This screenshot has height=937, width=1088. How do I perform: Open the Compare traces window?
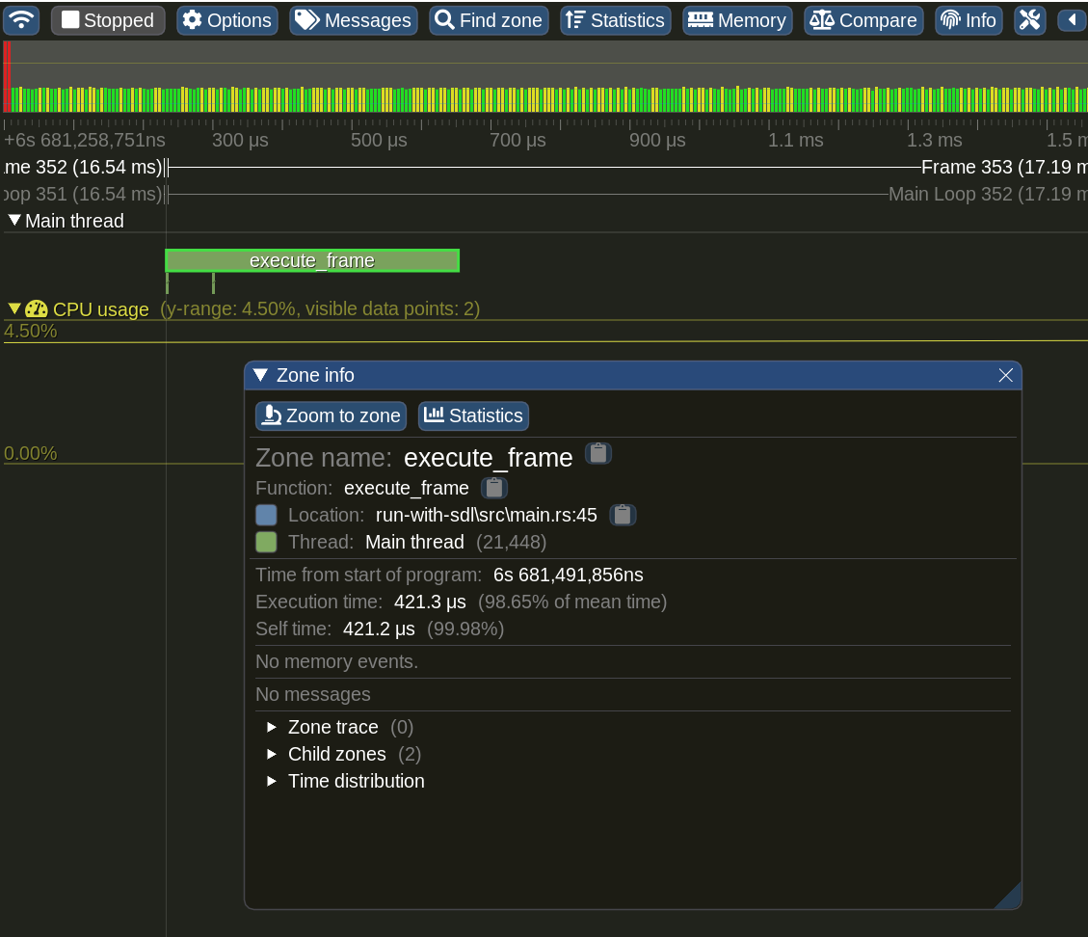click(x=863, y=20)
